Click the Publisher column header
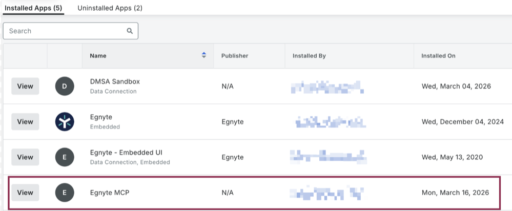Image resolution: width=512 pixels, height=211 pixels. pos(235,56)
